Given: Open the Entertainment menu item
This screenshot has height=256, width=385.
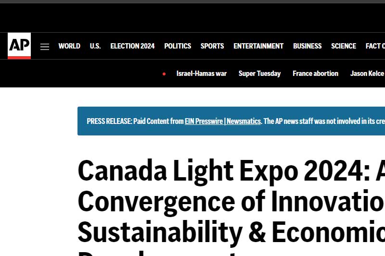Looking at the screenshot, I should [258, 46].
